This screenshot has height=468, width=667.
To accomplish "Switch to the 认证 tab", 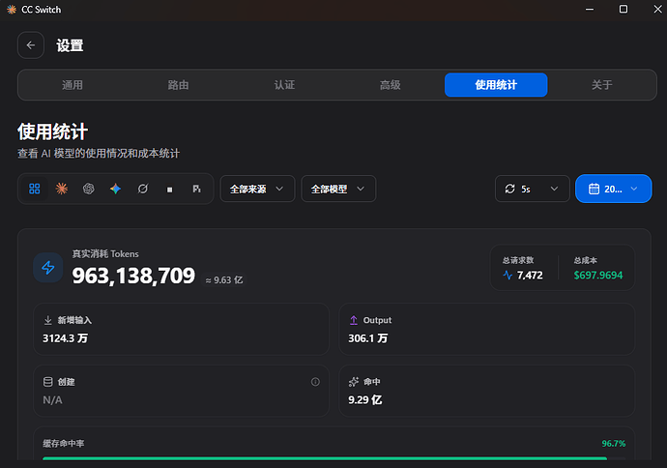I will 284,85.
